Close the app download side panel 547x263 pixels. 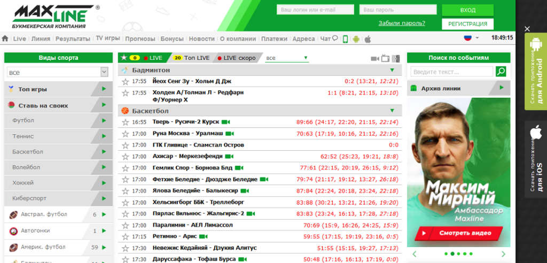pyautogui.click(x=527, y=29)
